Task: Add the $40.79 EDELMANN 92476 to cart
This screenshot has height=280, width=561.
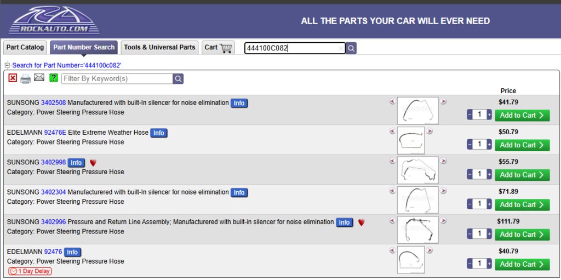Action: pos(522,264)
